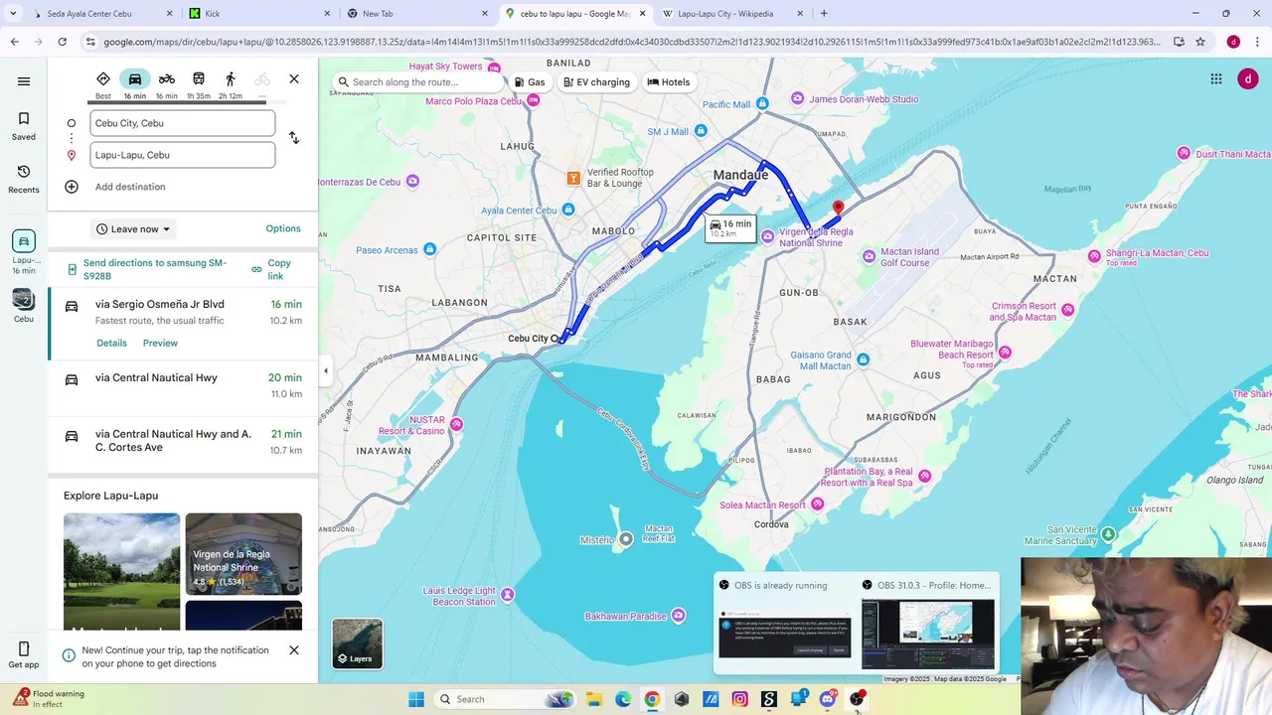
Task: Dismiss the Continue your trip notification
Action: pyautogui.click(x=294, y=650)
